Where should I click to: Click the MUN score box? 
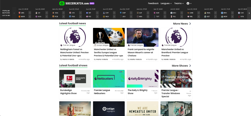click(30, 16)
